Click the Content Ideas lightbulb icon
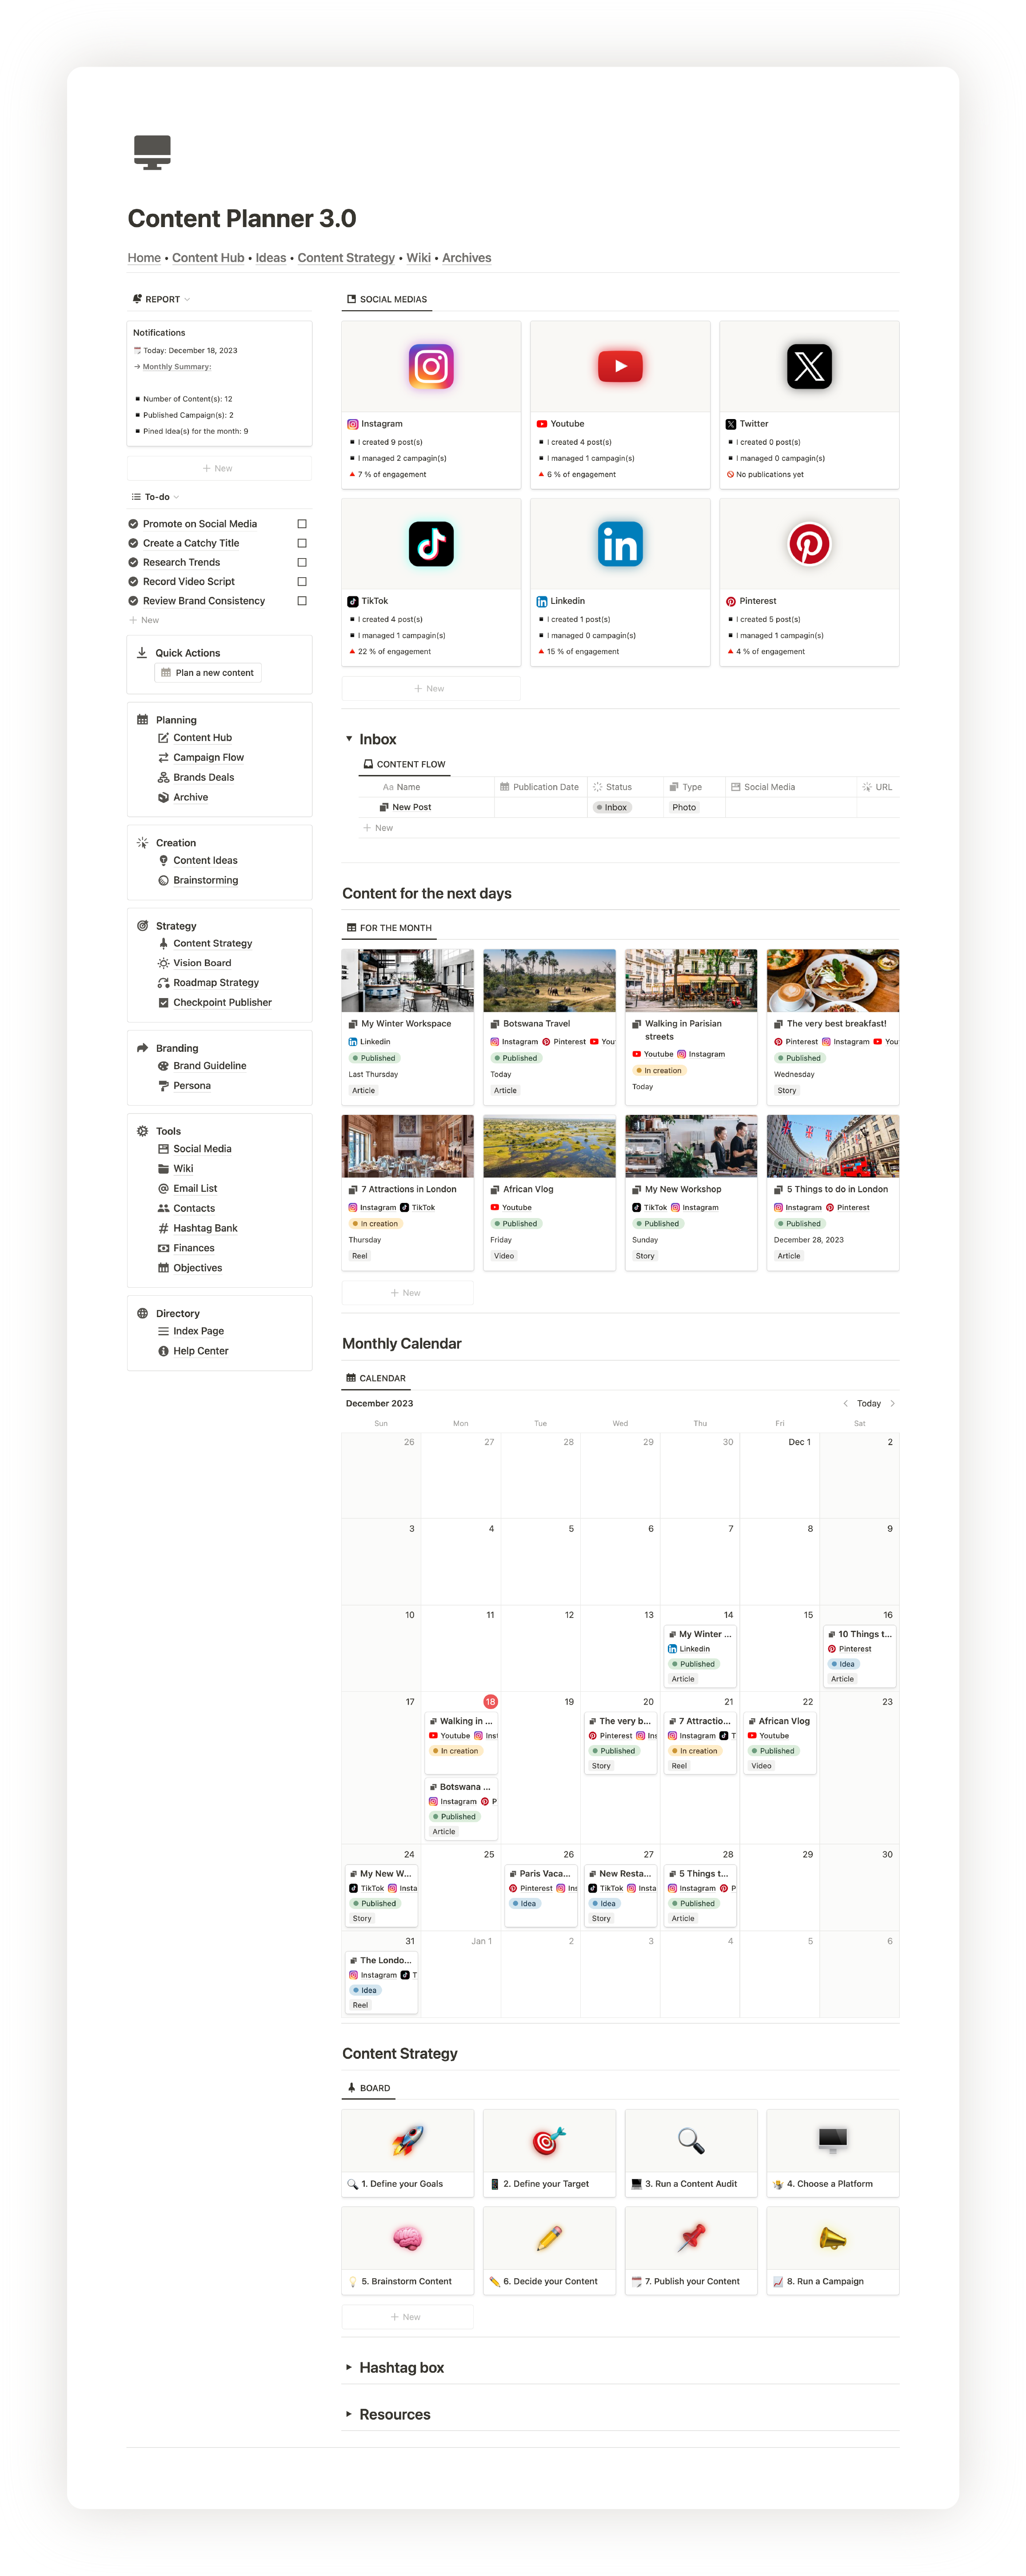 coord(163,861)
